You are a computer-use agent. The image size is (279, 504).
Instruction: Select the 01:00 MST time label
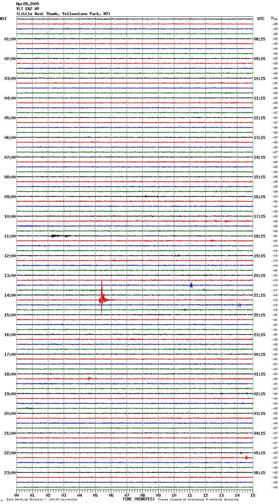point(10,39)
